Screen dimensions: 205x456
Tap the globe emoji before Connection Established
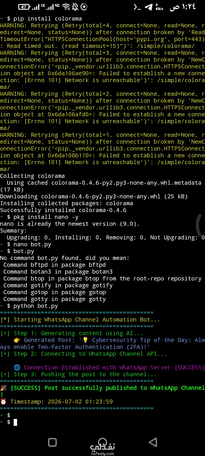tap(17, 368)
